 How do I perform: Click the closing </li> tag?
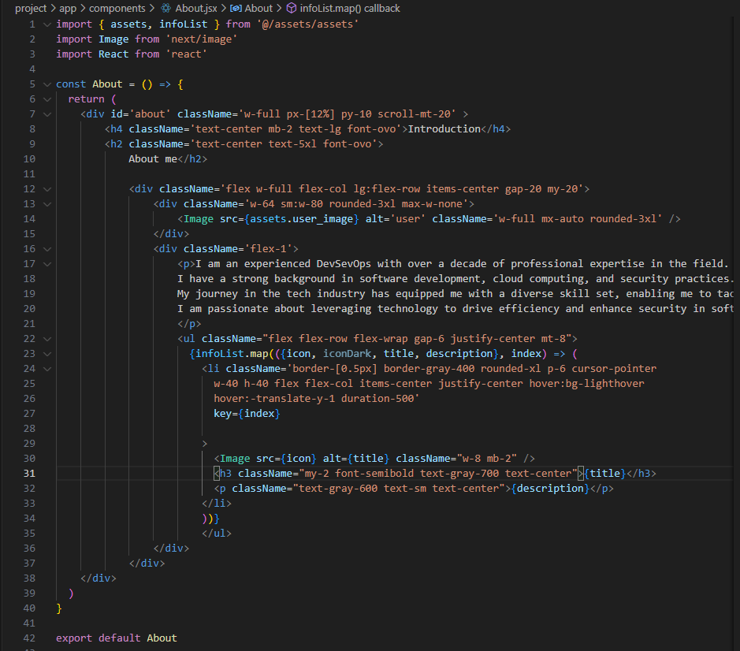click(217, 504)
